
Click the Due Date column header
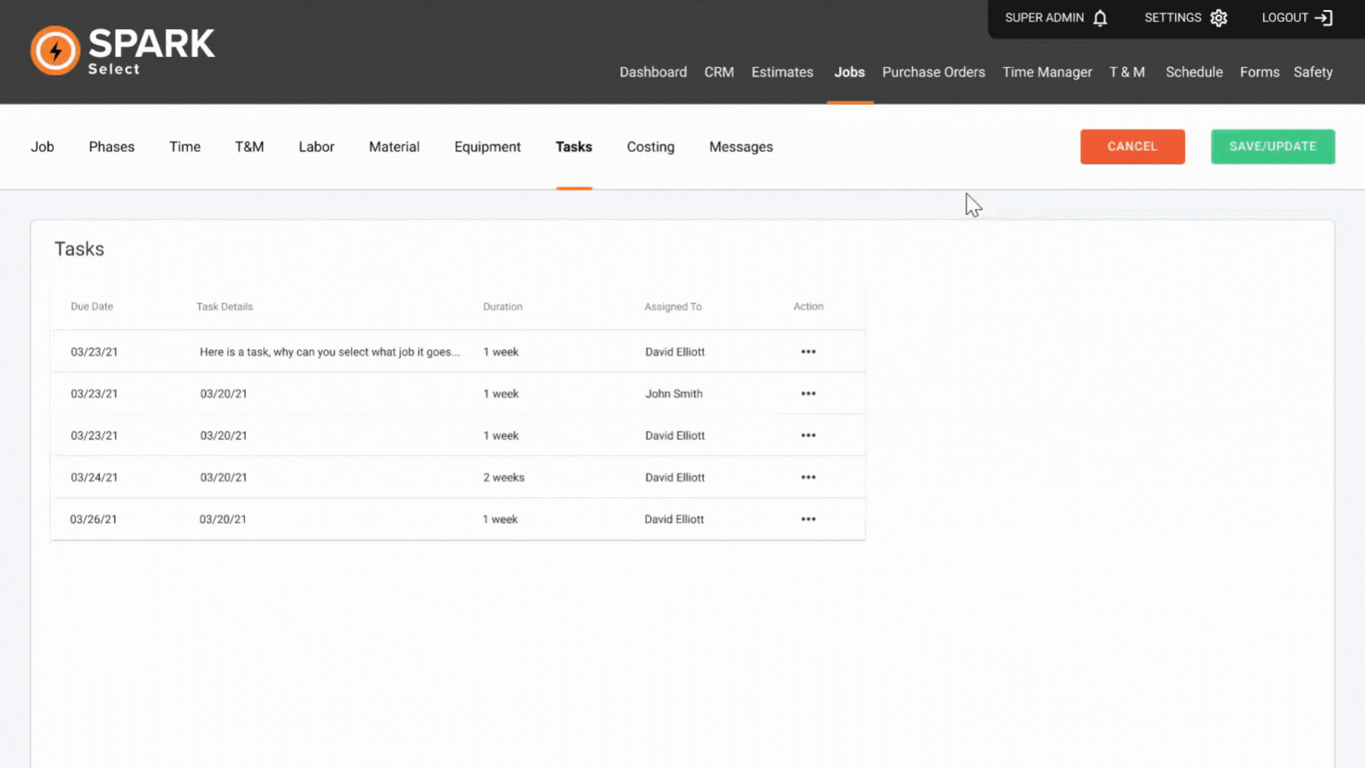coord(92,306)
